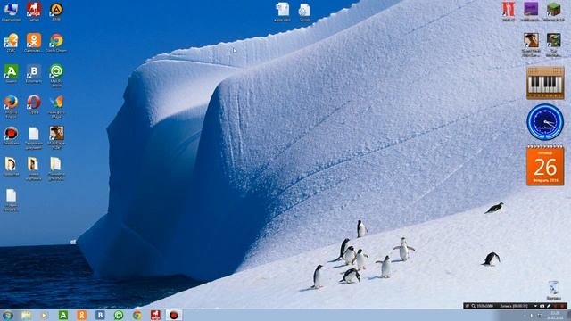Open the green Amigo browser desktop shortcut
Viewport: 571px width, 321px height.
point(11,73)
